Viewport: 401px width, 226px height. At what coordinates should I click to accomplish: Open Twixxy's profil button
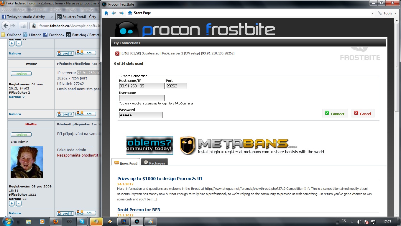(x=65, y=114)
